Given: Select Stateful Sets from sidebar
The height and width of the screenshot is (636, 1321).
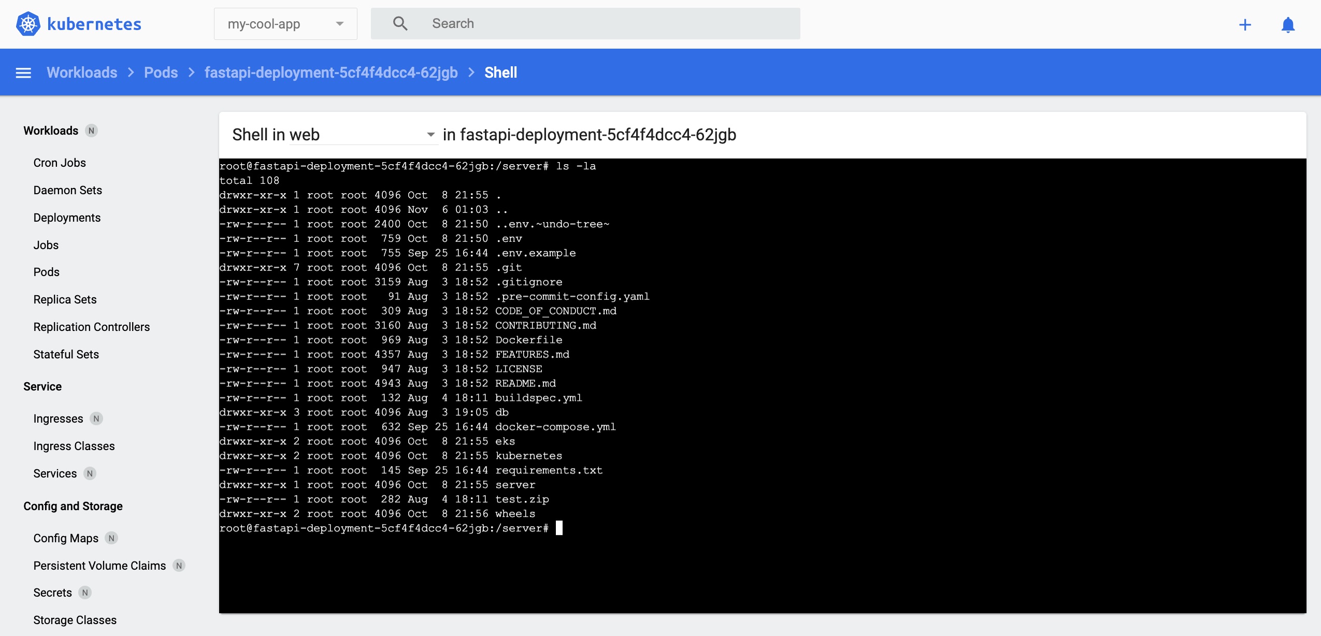Looking at the screenshot, I should [x=66, y=354].
